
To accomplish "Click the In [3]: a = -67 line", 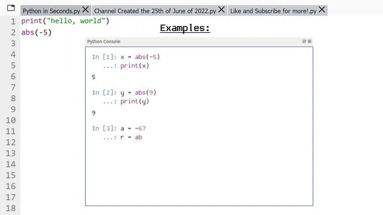I will [118, 128].
